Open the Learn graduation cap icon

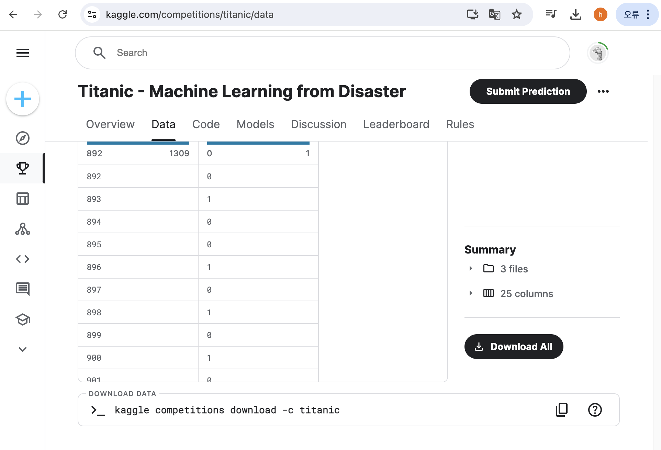pyautogui.click(x=23, y=319)
